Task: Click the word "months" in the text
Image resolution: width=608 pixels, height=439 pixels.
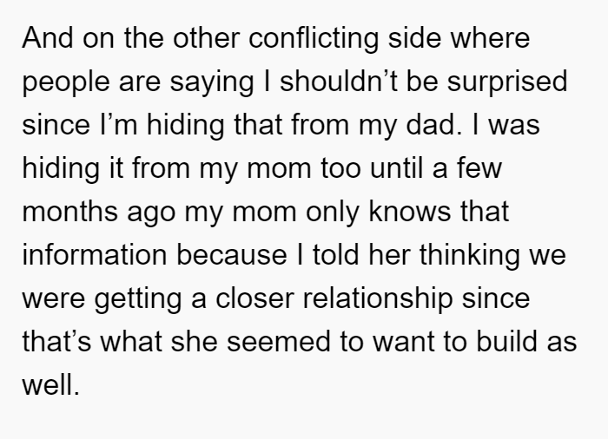Action: click(69, 212)
